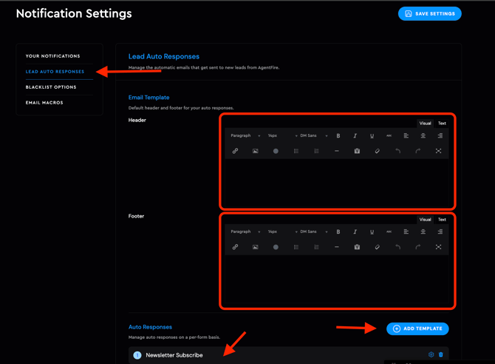Open the Paragraph format dropdown in Header
The height and width of the screenshot is (364, 495).
(245, 136)
